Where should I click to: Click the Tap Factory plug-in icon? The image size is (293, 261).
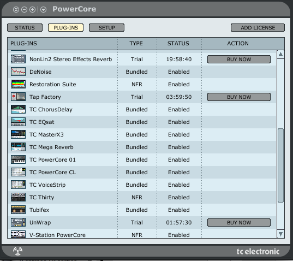pyautogui.click(x=18, y=97)
